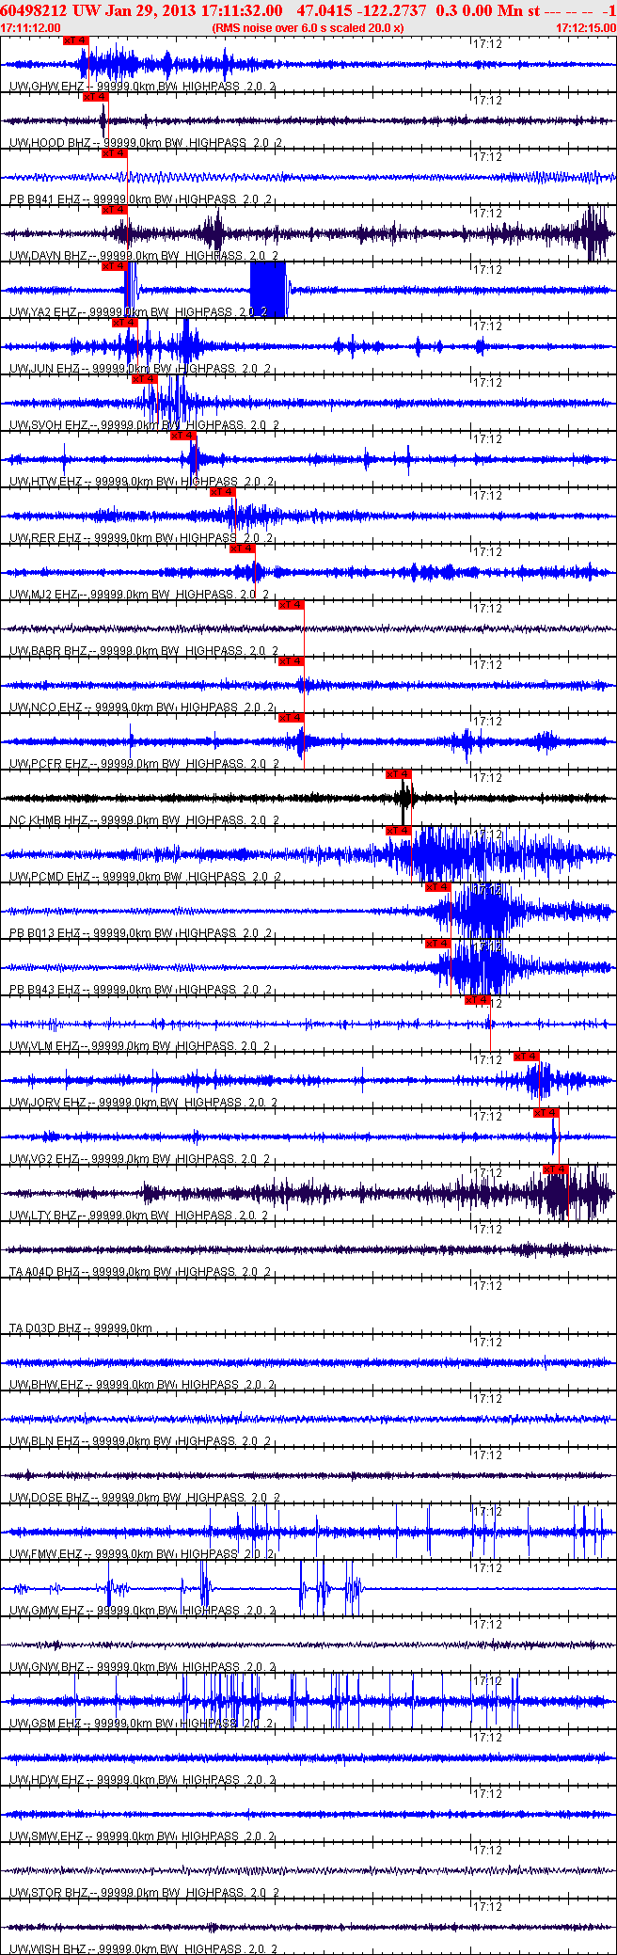Click the 'UW.PCMD EHZ' station label

[50, 877]
